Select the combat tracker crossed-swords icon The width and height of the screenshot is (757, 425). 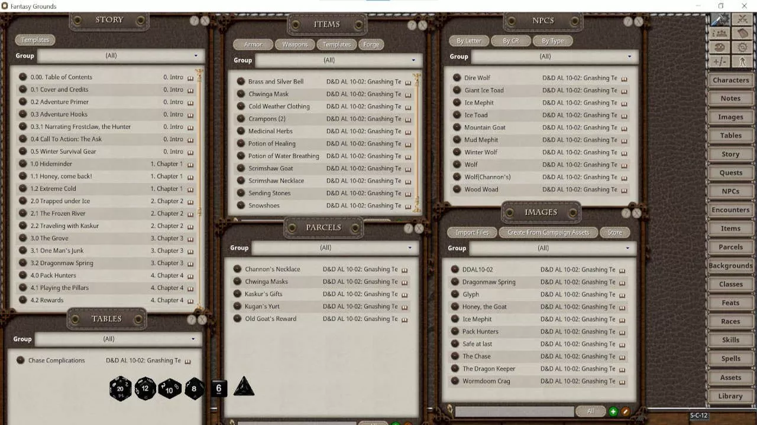742,19
